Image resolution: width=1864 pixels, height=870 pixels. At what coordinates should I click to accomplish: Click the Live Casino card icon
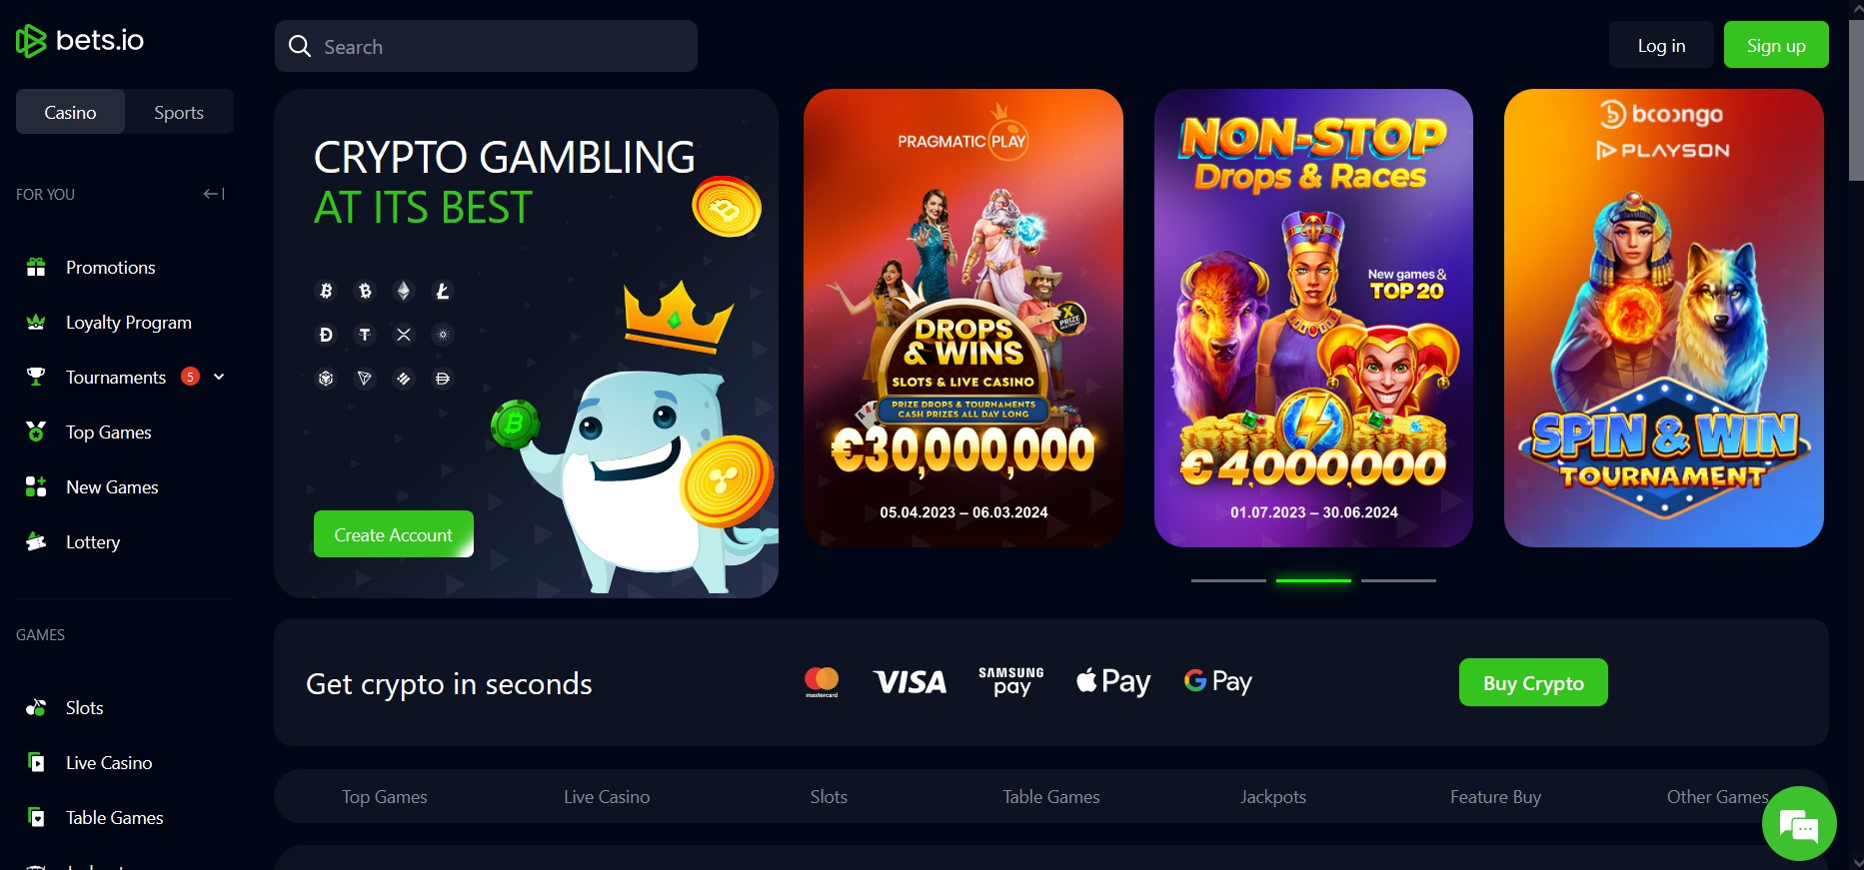[36, 762]
